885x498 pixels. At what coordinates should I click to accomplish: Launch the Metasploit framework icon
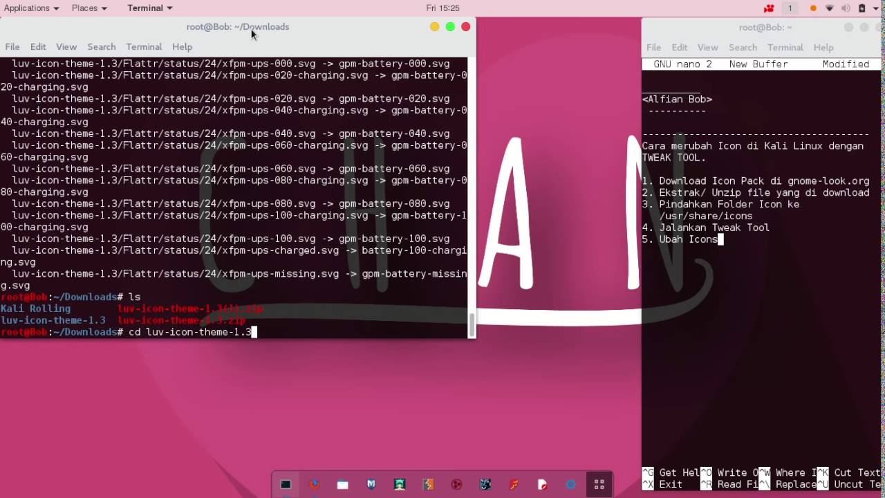[371, 484]
